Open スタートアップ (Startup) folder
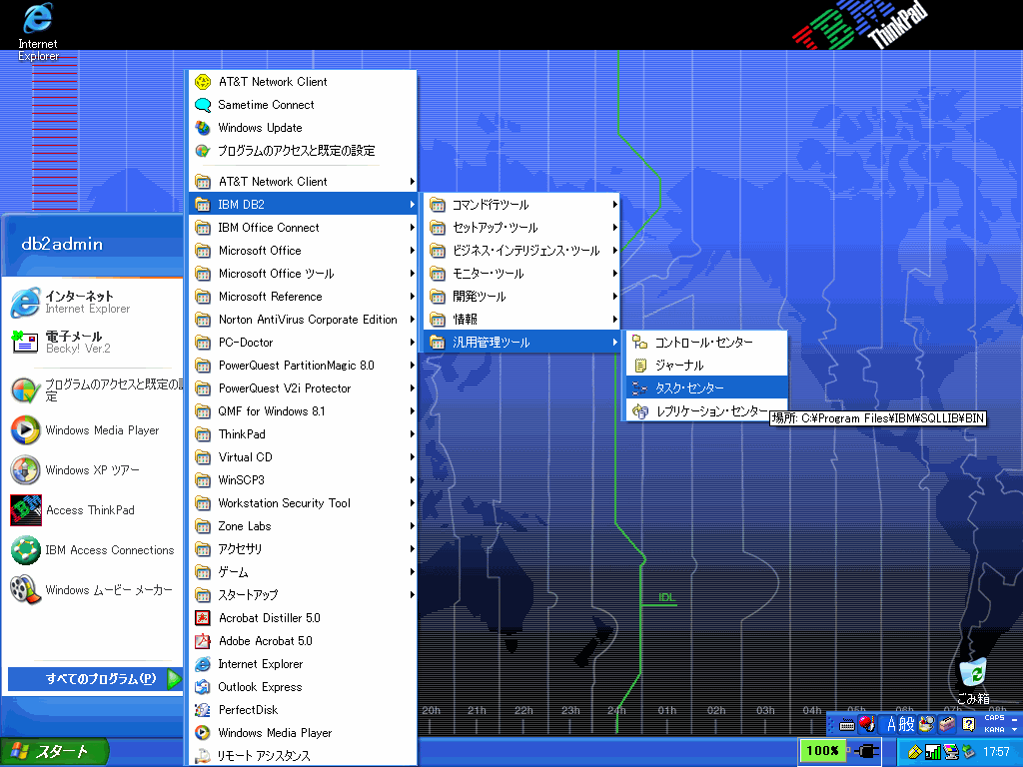Image resolution: width=1023 pixels, height=767 pixels. pyautogui.click(x=303, y=595)
